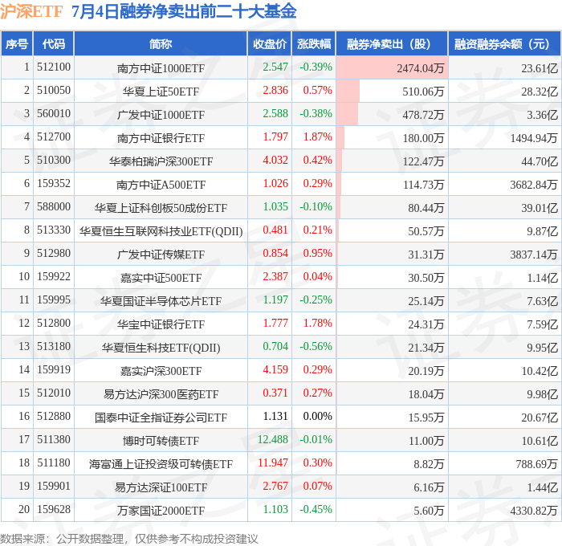Viewport: 562px width, 546px height.
Task: Click fund code 510050
Action: pos(54,91)
